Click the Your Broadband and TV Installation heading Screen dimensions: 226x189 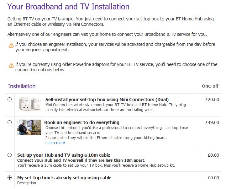click(x=68, y=6)
